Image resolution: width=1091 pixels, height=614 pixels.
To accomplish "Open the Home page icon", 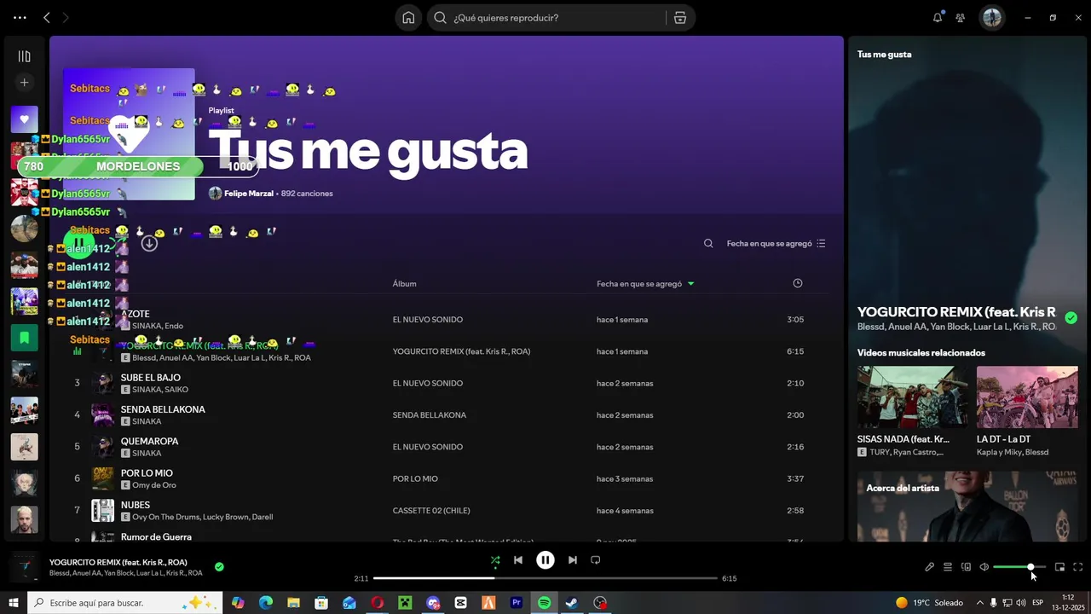I will pos(408,18).
